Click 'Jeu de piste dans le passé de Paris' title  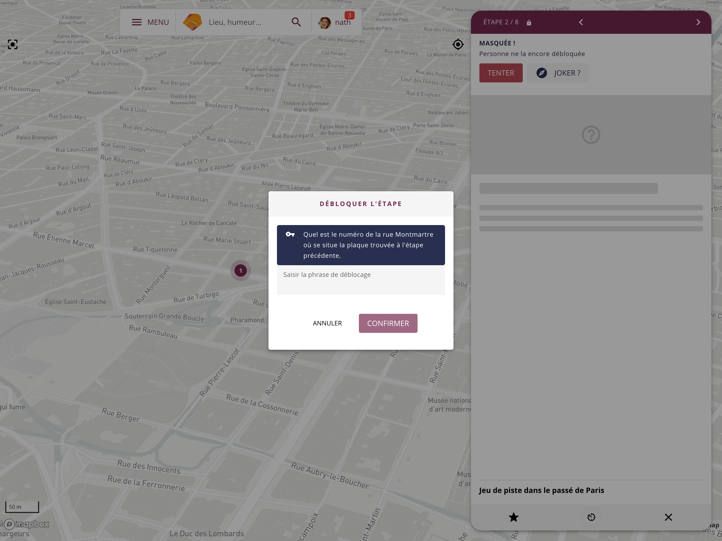click(x=541, y=490)
